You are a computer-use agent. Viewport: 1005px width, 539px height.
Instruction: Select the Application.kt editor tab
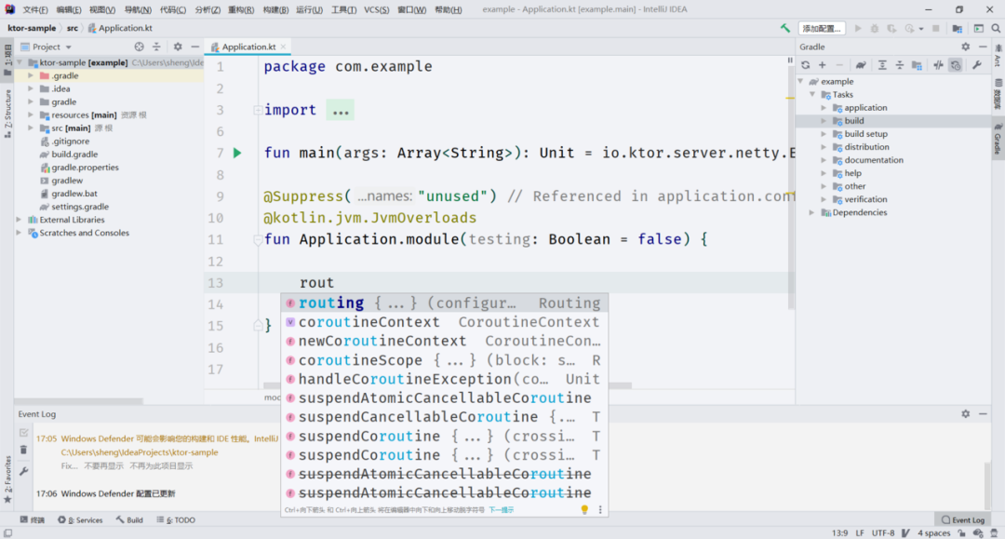click(x=248, y=47)
